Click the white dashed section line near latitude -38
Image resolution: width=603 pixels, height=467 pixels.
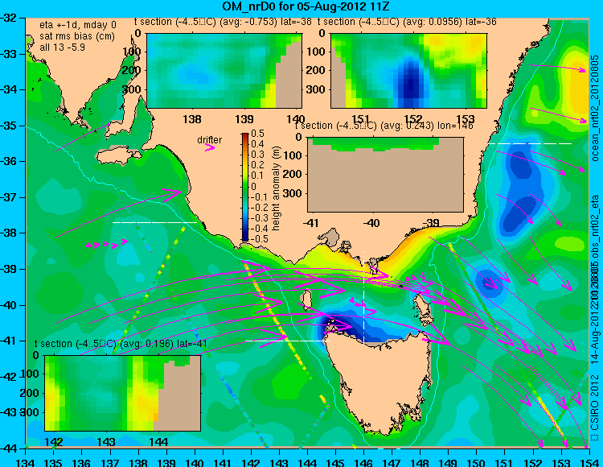click(154, 222)
